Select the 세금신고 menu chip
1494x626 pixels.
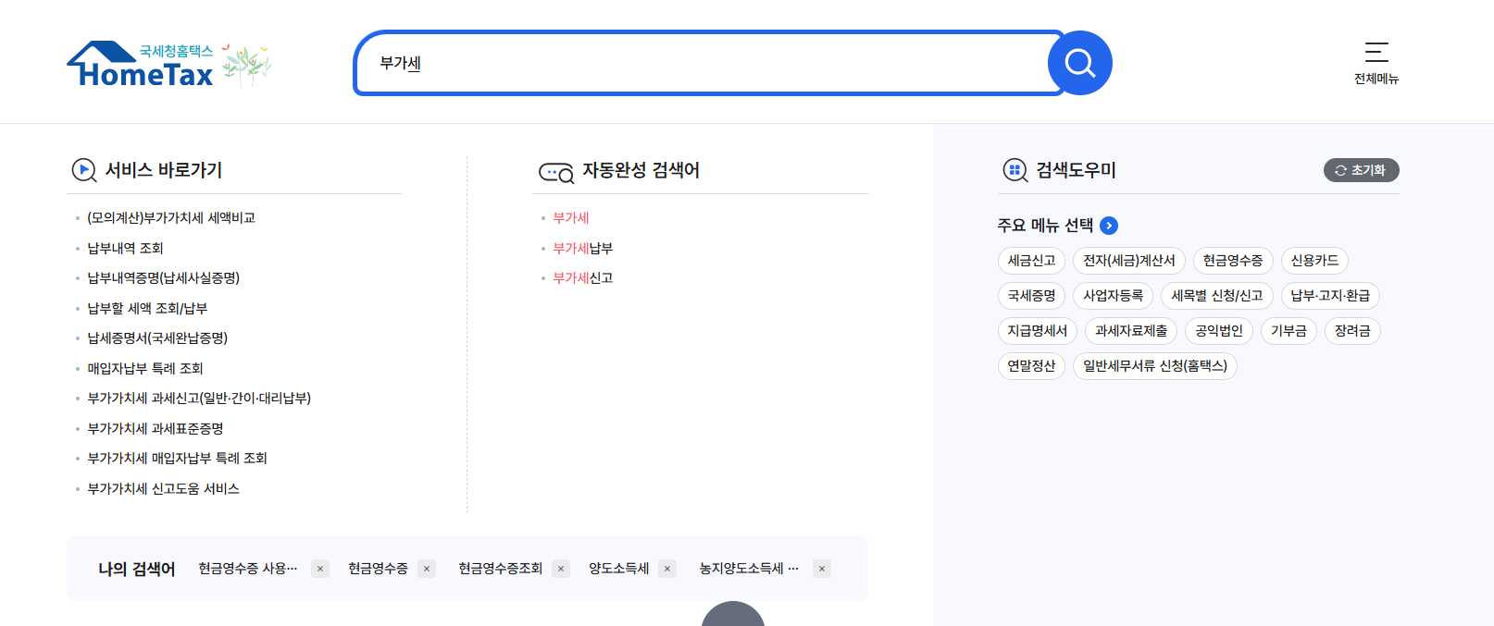pyautogui.click(x=1031, y=261)
